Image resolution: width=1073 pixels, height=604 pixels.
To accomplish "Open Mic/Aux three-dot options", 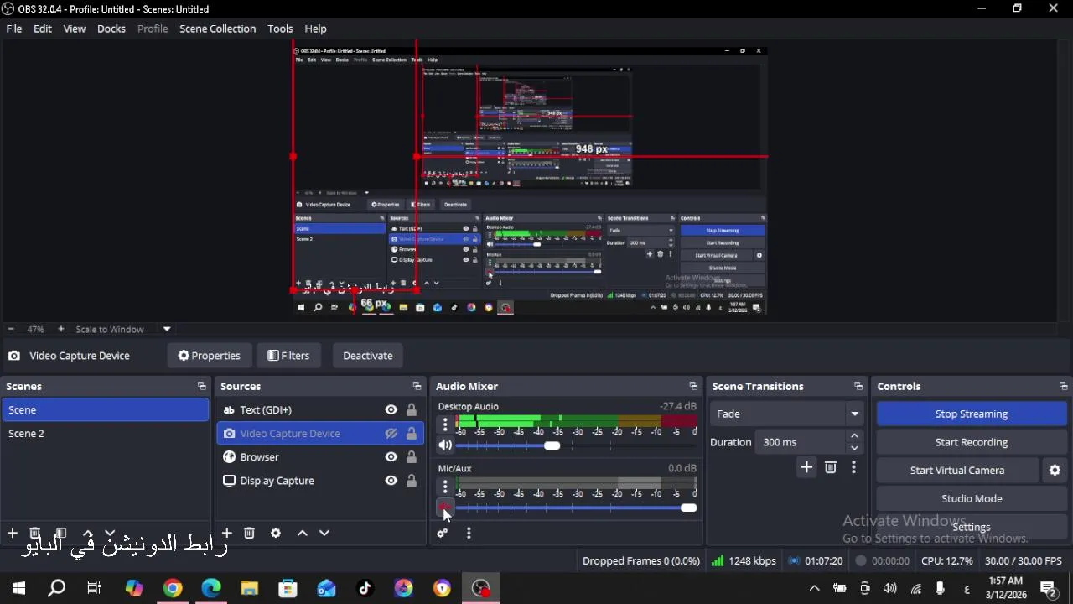I will 445,487.
